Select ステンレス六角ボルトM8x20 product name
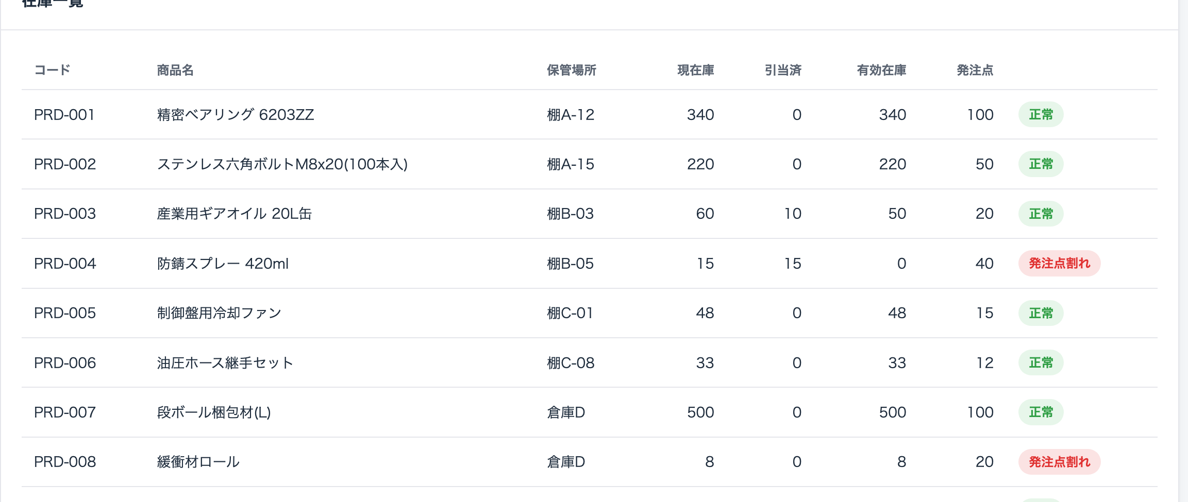 282,164
